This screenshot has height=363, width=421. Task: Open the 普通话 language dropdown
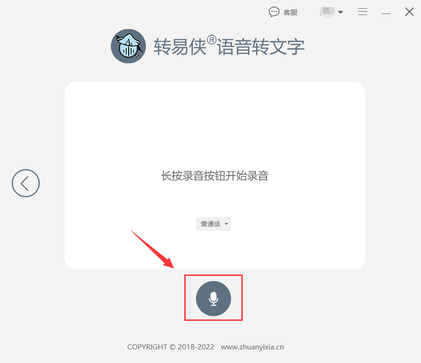(x=213, y=224)
